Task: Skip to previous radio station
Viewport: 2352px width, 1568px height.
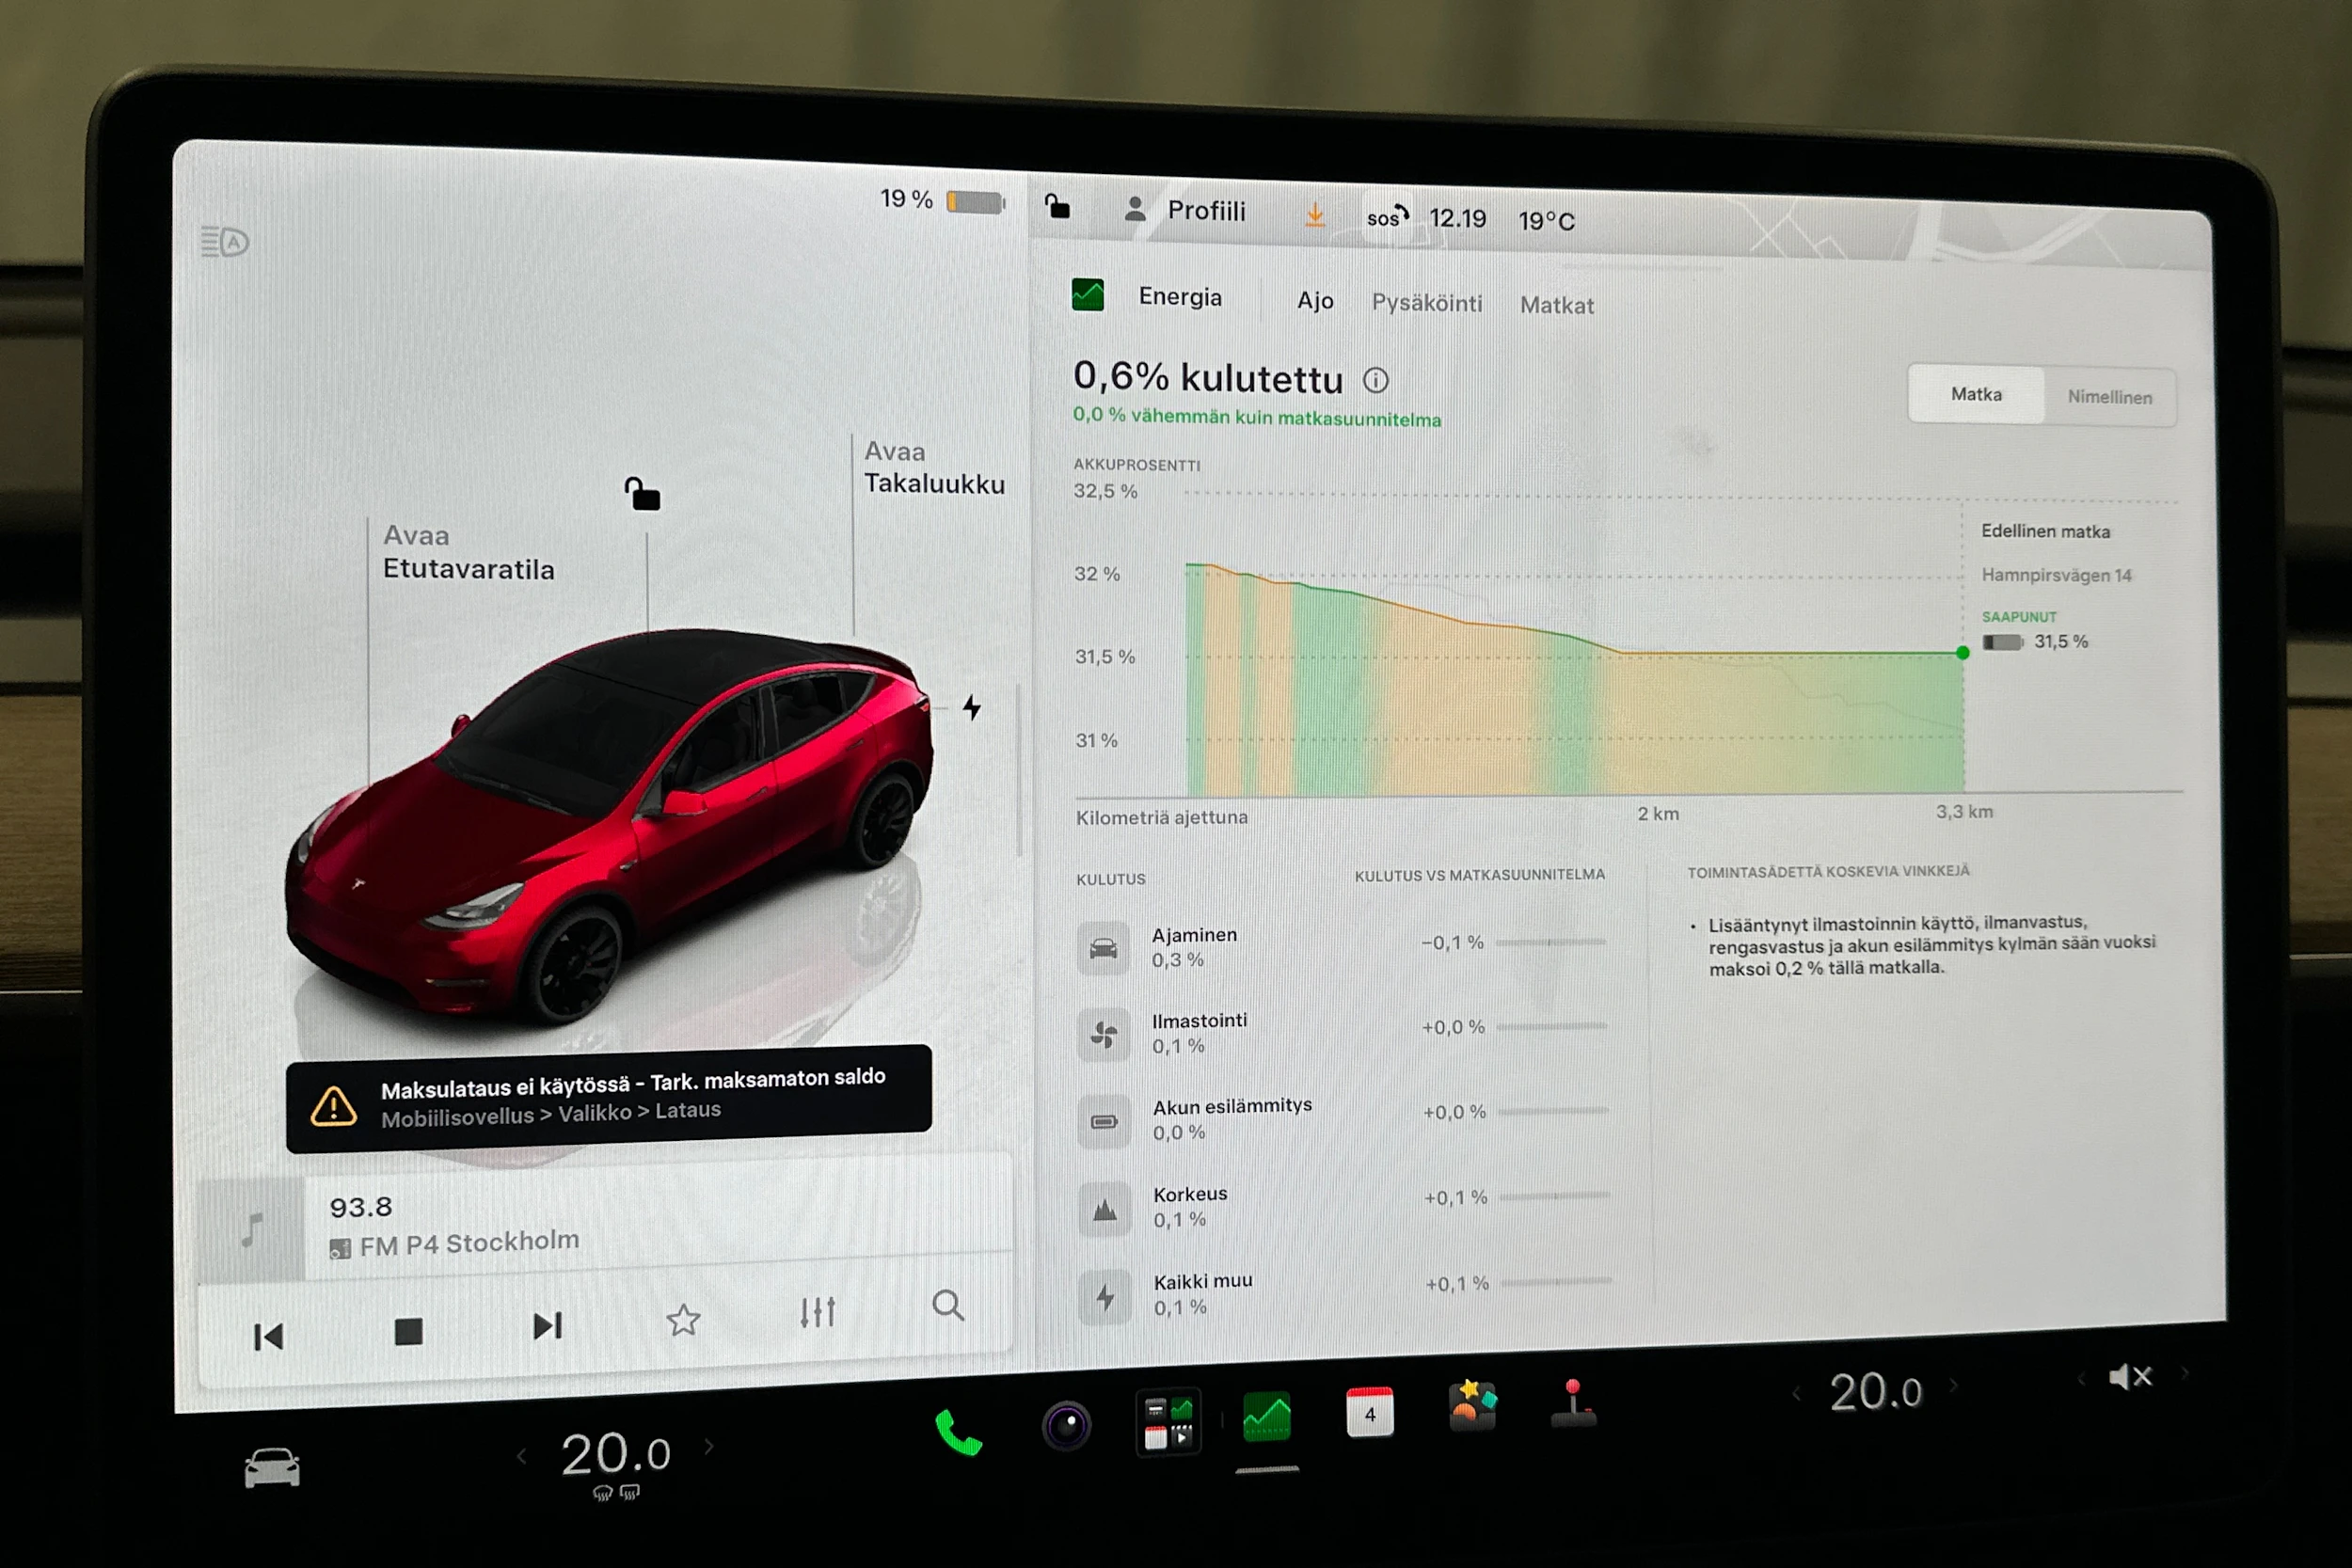Action: coord(268,1337)
